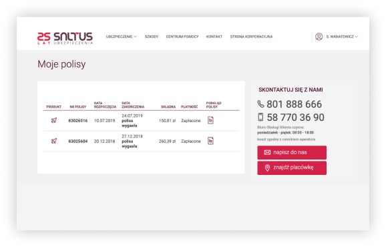Select policy number 83026516

(x=77, y=121)
